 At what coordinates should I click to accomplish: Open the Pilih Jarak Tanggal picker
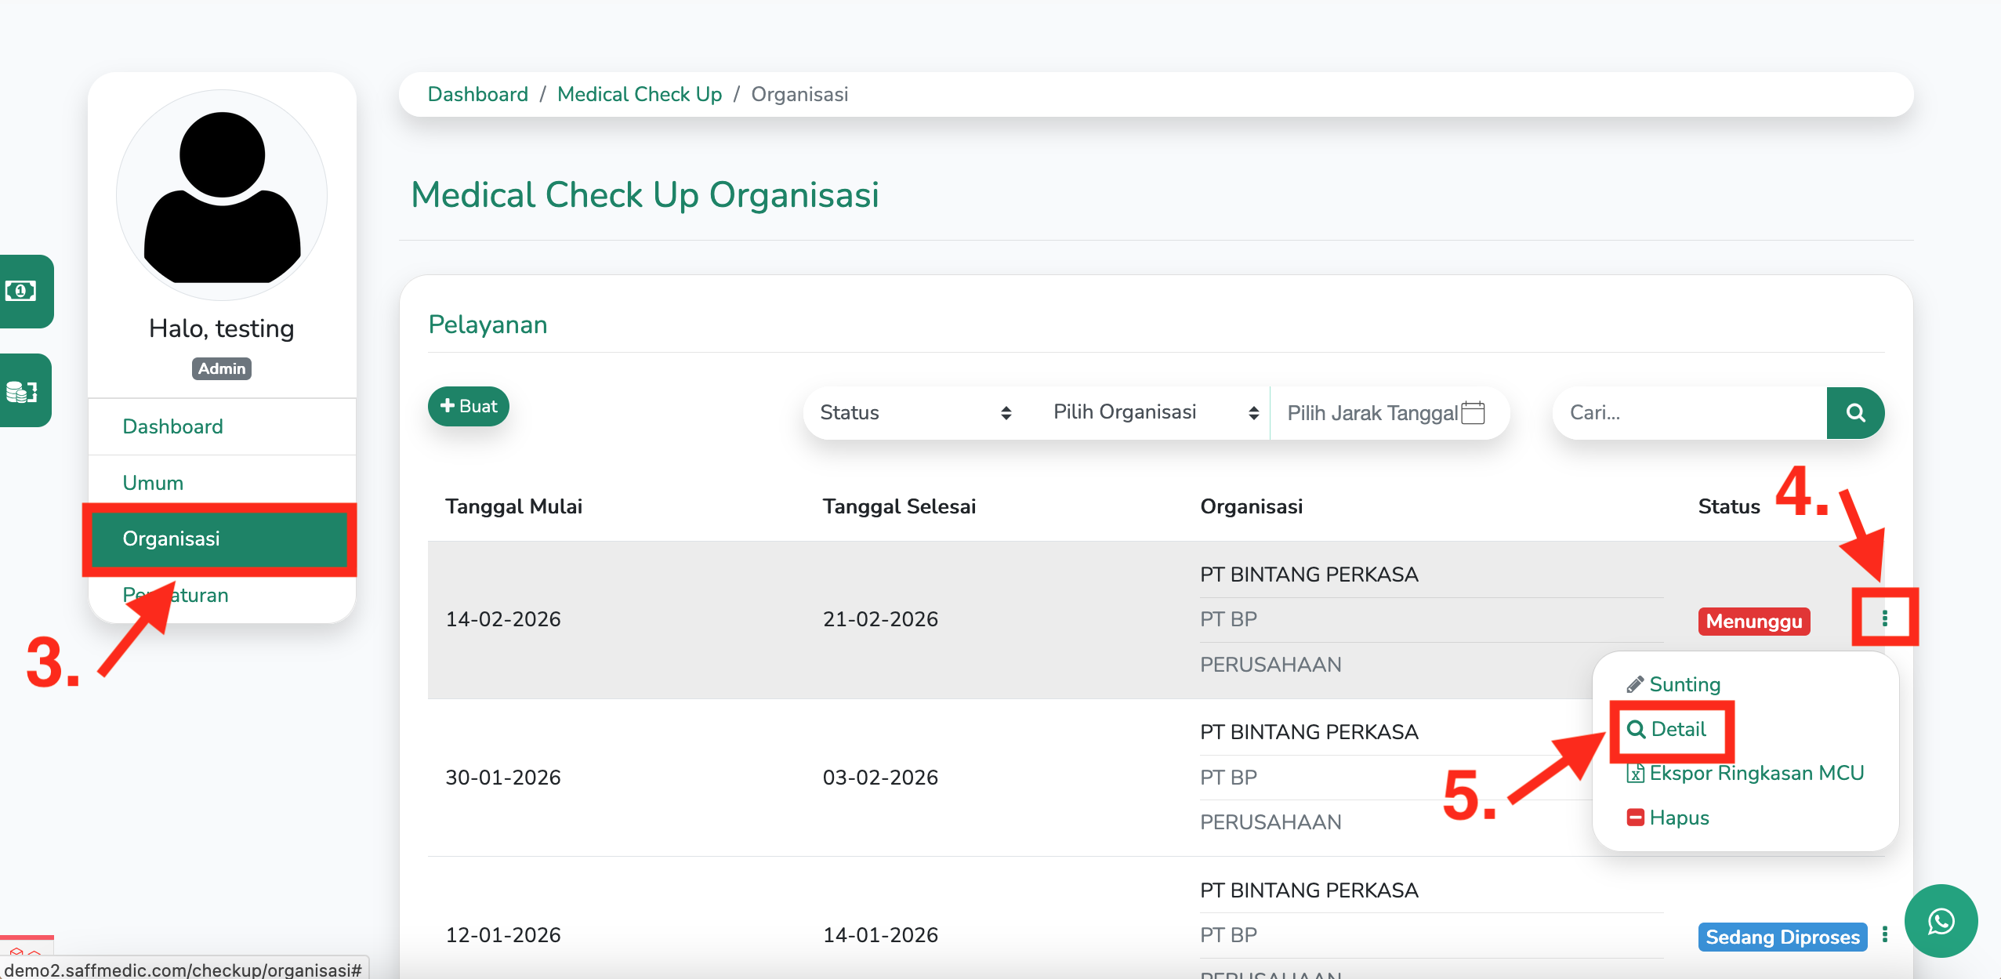[x=1372, y=412]
